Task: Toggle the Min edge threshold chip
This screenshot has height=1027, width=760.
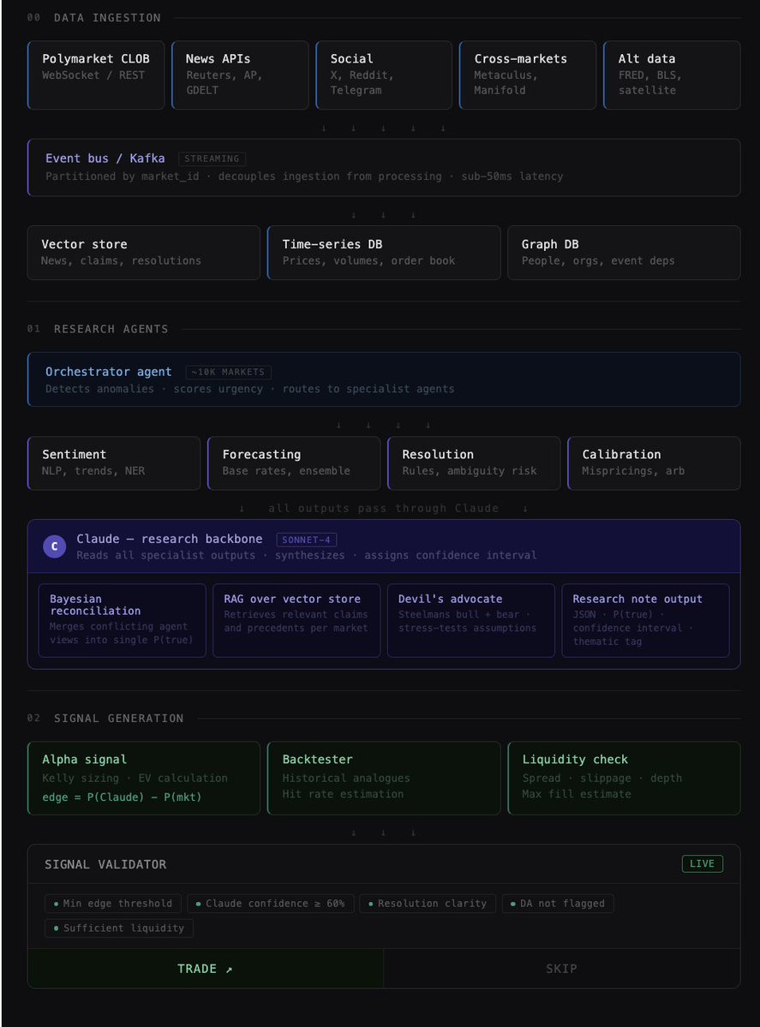Action: point(113,903)
